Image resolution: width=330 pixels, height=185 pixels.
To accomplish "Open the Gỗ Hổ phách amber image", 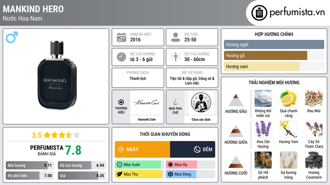I will click(263, 160).
